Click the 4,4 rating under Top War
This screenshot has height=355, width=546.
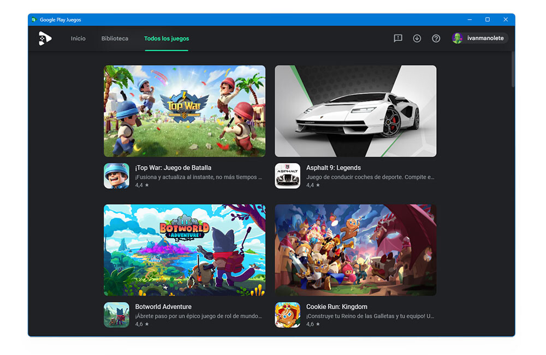[x=142, y=185]
